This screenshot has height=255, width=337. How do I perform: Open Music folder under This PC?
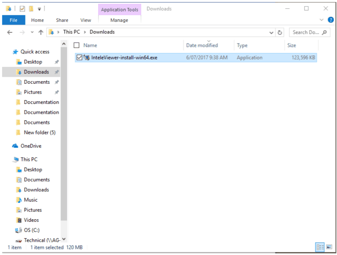(x=30, y=200)
